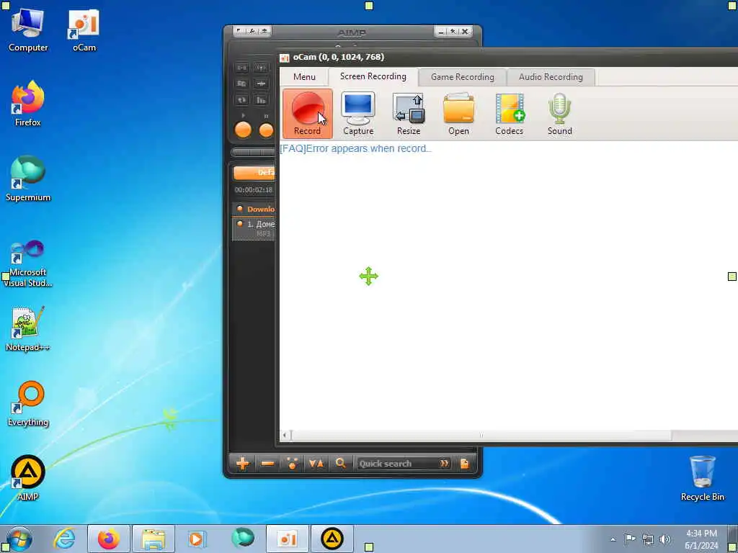Open the AIMP misc dots menu icon
Viewport: 738px width, 553px height.
[x=292, y=464]
